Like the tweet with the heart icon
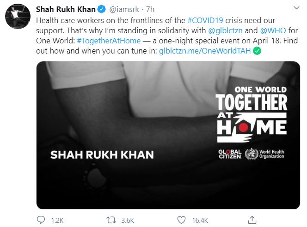The image size is (307, 227). point(182,219)
